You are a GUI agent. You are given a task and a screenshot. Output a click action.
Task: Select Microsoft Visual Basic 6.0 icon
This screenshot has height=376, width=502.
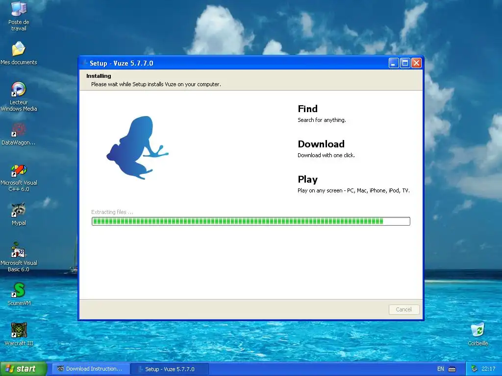coord(19,258)
